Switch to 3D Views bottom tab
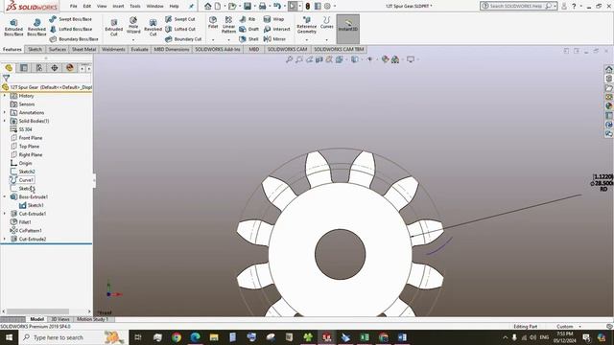Image resolution: width=614 pixels, height=345 pixels. point(59,319)
